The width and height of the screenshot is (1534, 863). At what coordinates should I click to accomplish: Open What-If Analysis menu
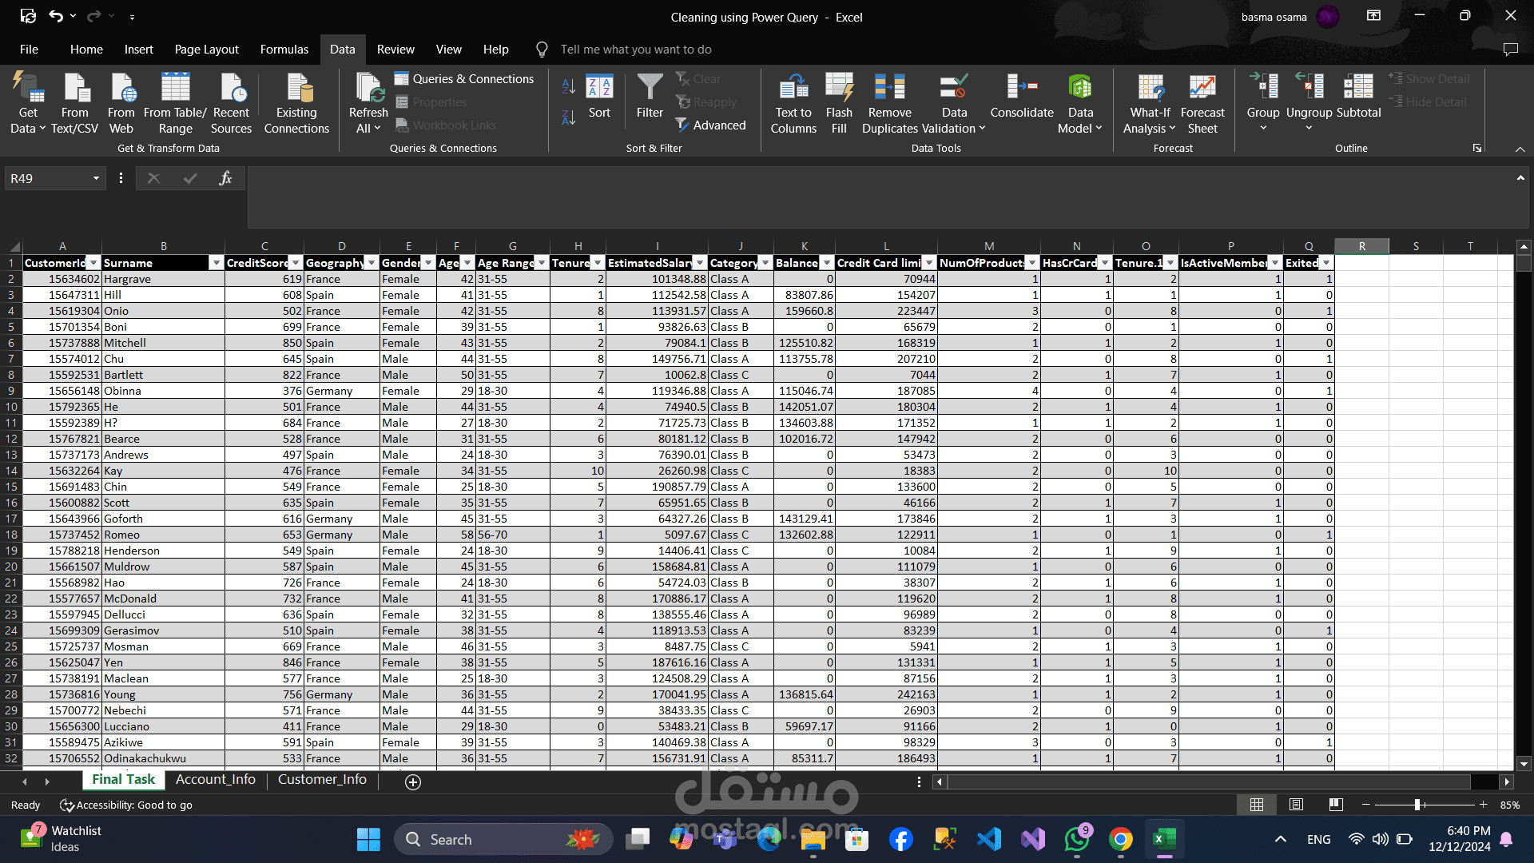(1150, 104)
